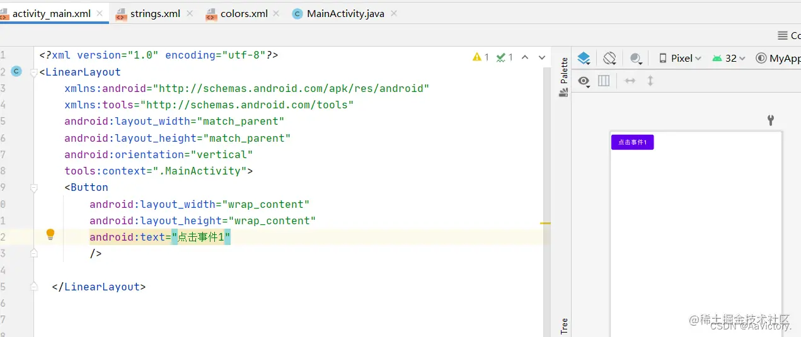Click the horizontal expand arrows icon
Screen dimensions: 801x337
[x=630, y=81]
